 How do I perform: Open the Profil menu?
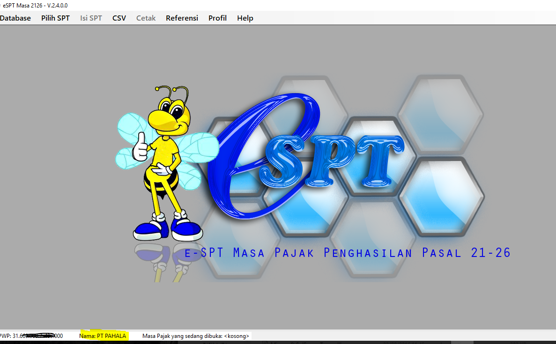pos(217,18)
